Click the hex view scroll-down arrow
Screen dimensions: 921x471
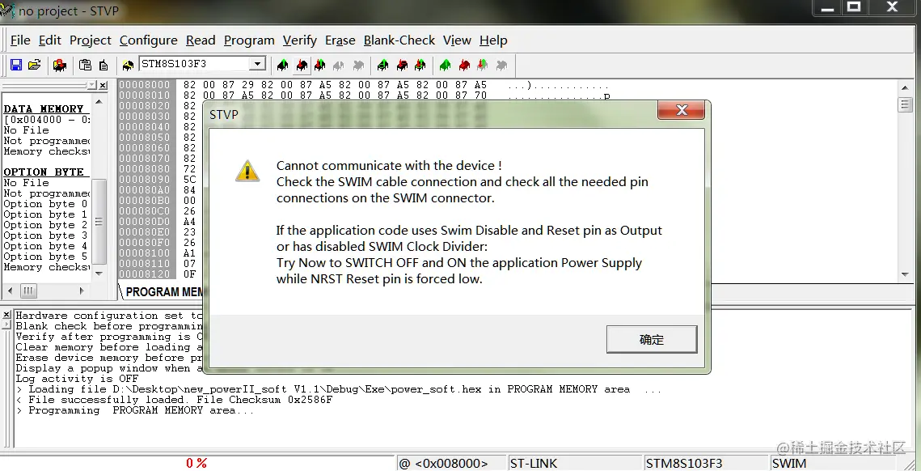[905, 274]
